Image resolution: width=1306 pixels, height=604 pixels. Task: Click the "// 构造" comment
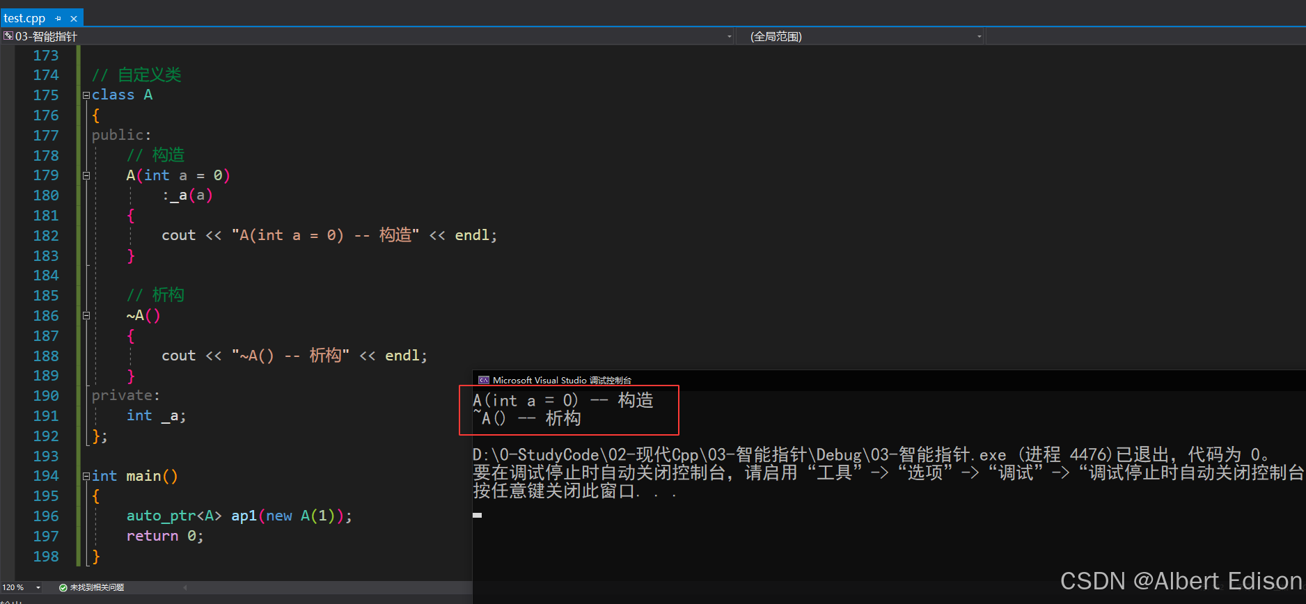[155, 155]
